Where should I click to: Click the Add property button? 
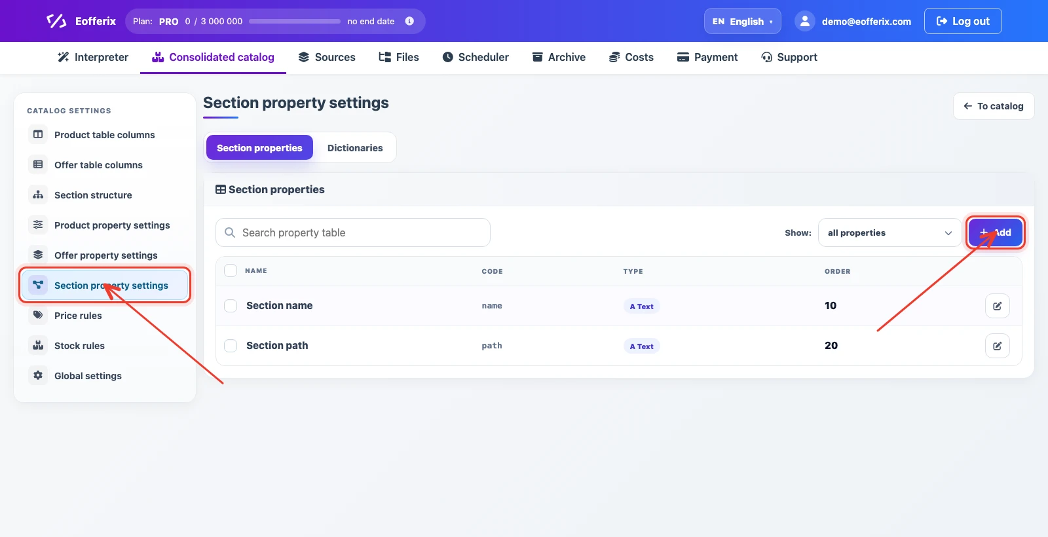coord(996,232)
